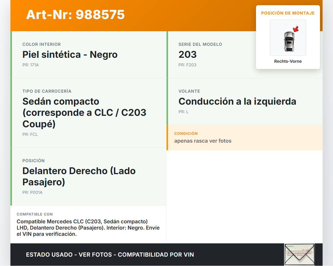Viewport: 333px width, 266px height.
Task: Click the 'TIPO DE CARROCERÍA' label
Action: tap(47, 91)
